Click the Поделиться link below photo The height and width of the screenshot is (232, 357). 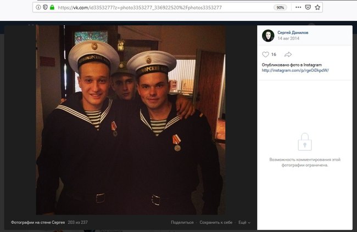pyautogui.click(x=182, y=223)
